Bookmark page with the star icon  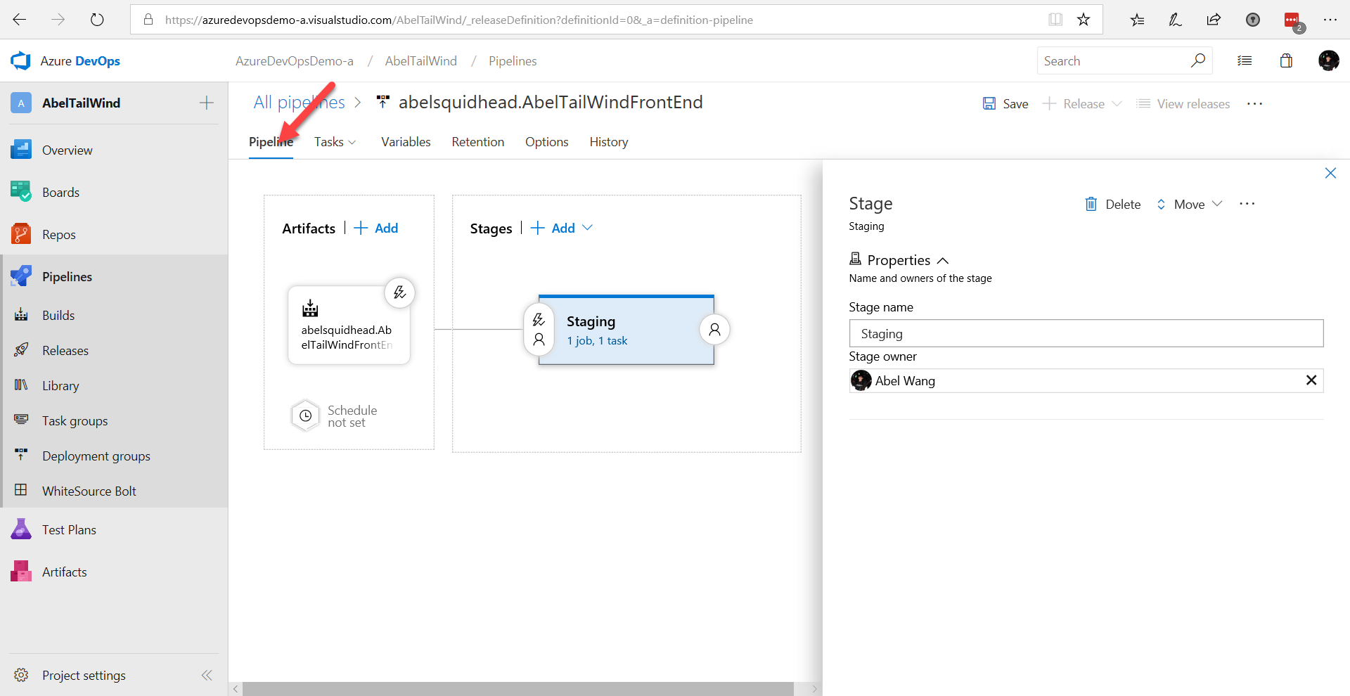pyautogui.click(x=1084, y=20)
